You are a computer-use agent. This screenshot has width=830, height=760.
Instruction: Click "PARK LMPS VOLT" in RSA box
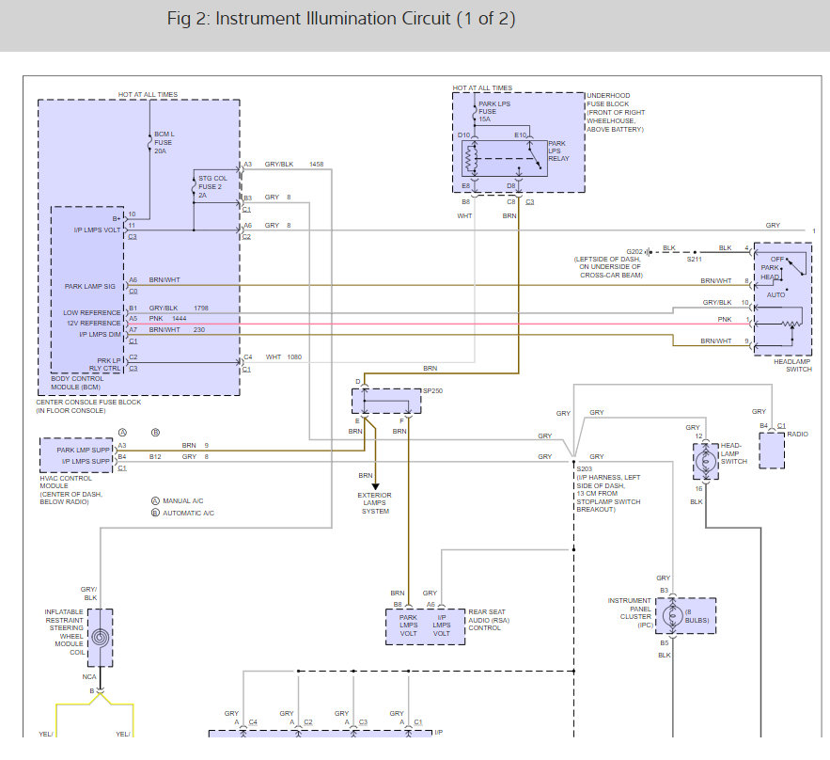[409, 625]
